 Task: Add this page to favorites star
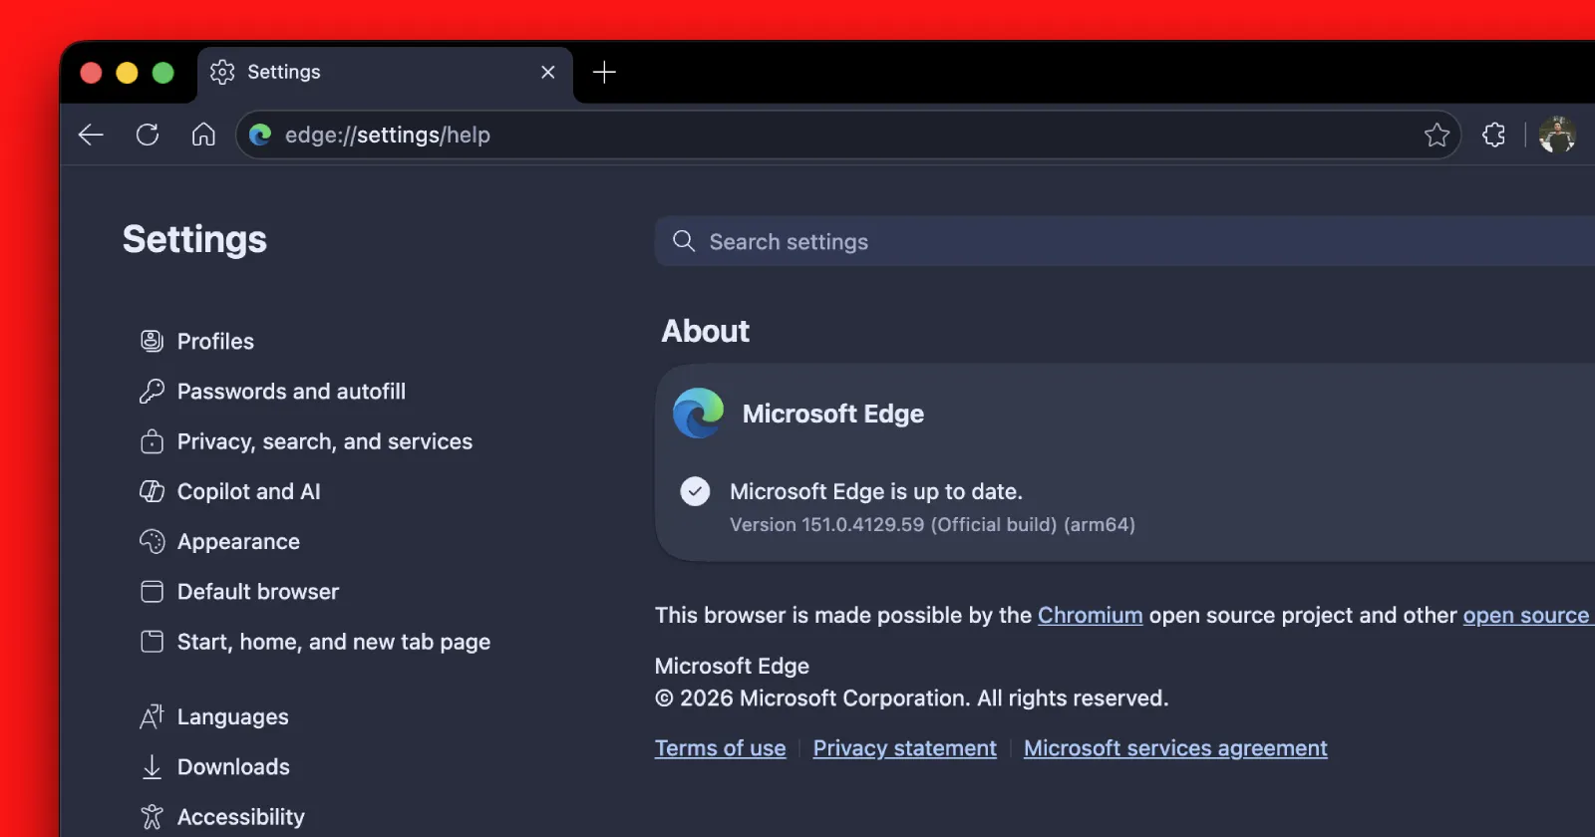(x=1436, y=135)
